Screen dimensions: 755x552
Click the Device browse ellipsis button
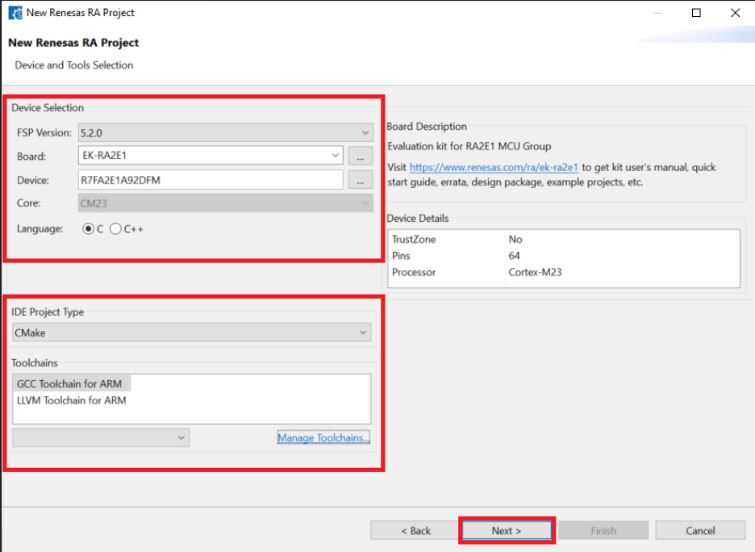pyautogui.click(x=361, y=180)
